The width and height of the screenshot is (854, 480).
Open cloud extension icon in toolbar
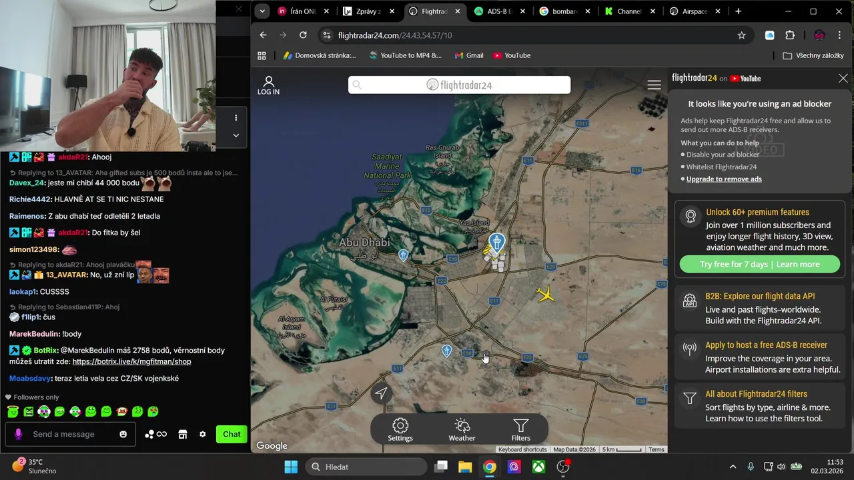click(x=769, y=35)
